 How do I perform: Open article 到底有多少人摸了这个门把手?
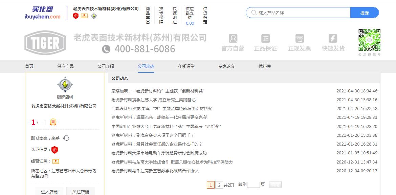click(x=153, y=135)
